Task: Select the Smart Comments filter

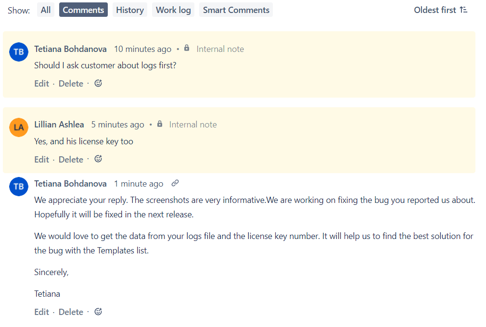Action: pyautogui.click(x=236, y=10)
